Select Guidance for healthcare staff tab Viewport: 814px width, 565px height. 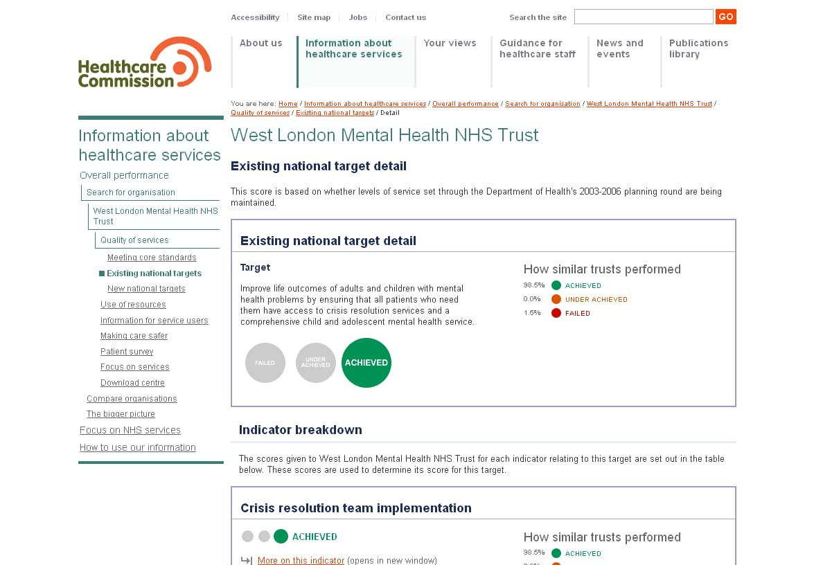click(x=537, y=48)
